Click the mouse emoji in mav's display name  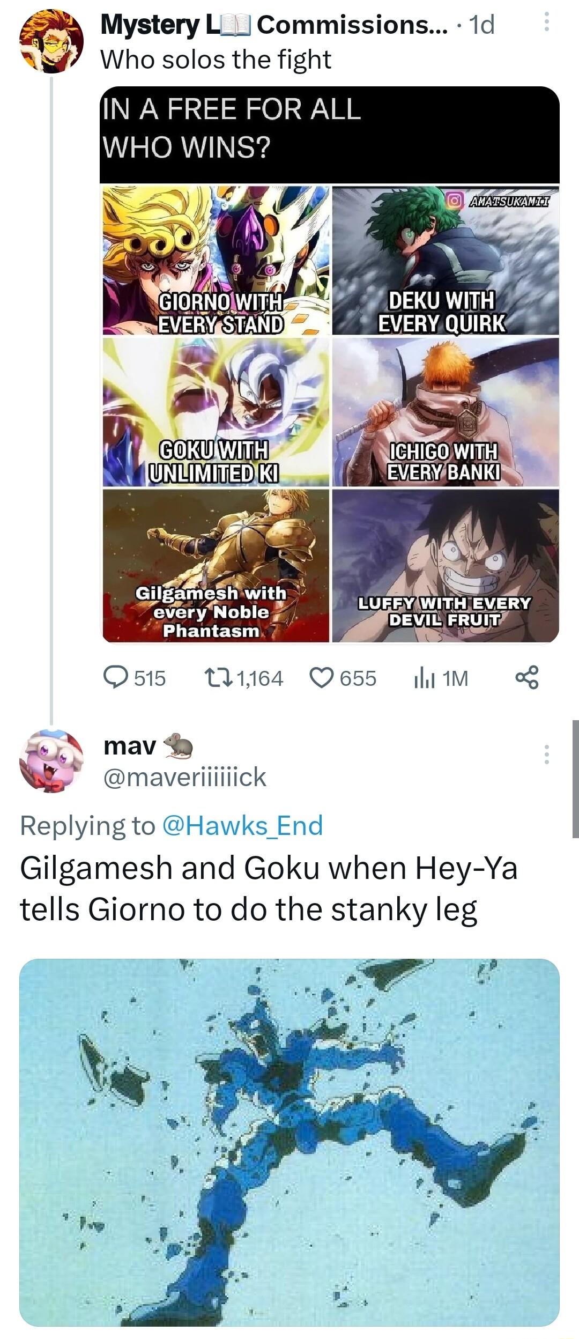pos(177,746)
